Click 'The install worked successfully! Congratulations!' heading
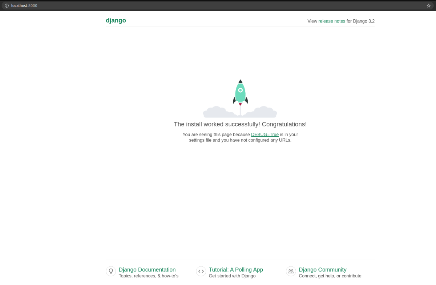 coord(240,124)
